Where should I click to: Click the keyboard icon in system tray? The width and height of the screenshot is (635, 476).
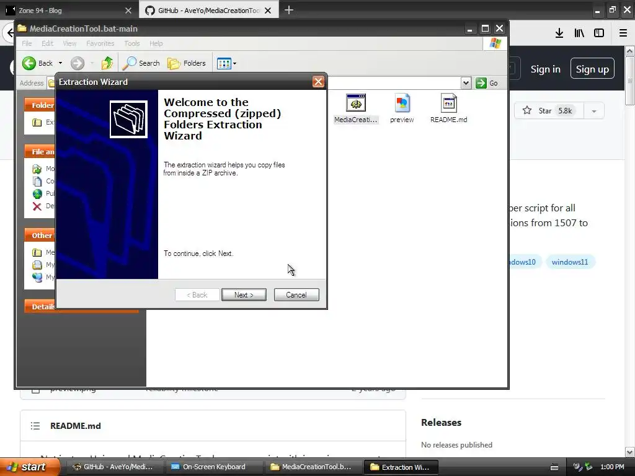click(x=554, y=467)
